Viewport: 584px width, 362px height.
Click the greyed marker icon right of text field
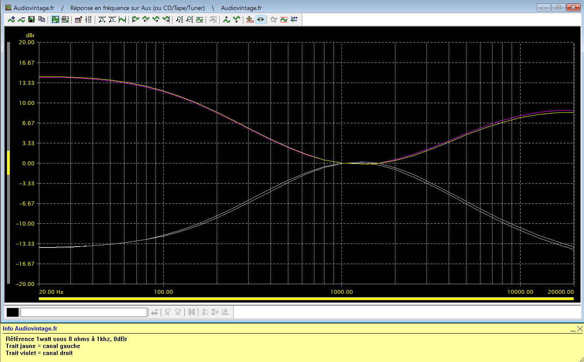click(x=155, y=312)
